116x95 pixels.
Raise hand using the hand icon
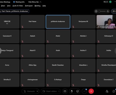pyautogui.click(x=72, y=91)
